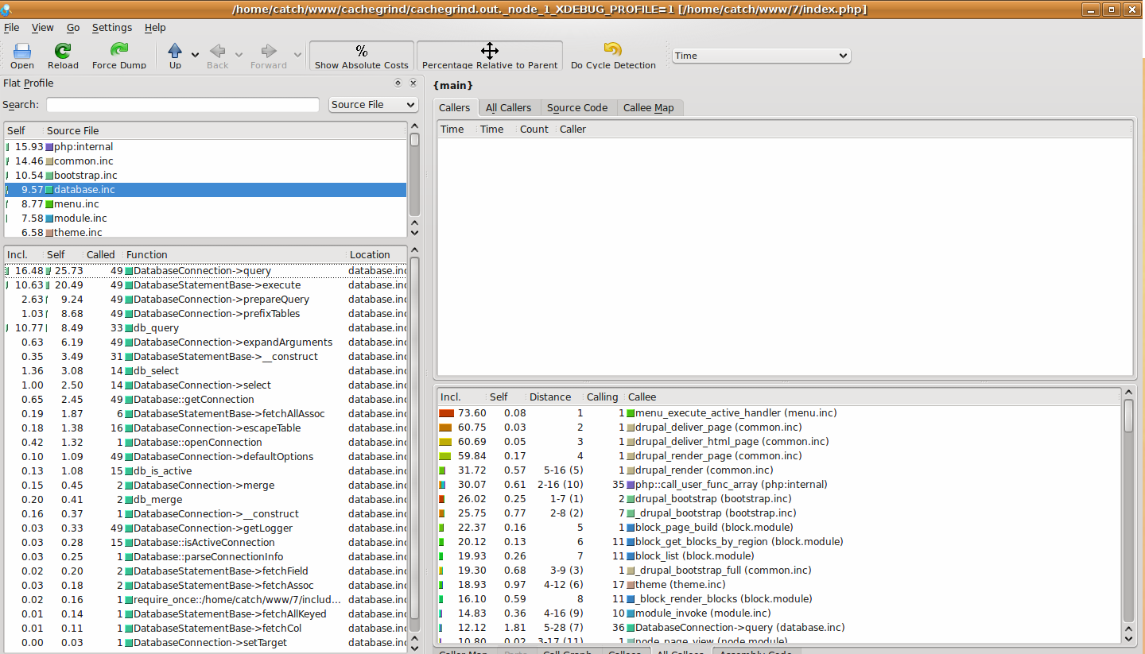Switch to the Callee Map tab
Image resolution: width=1145 pixels, height=654 pixels.
[x=648, y=108]
